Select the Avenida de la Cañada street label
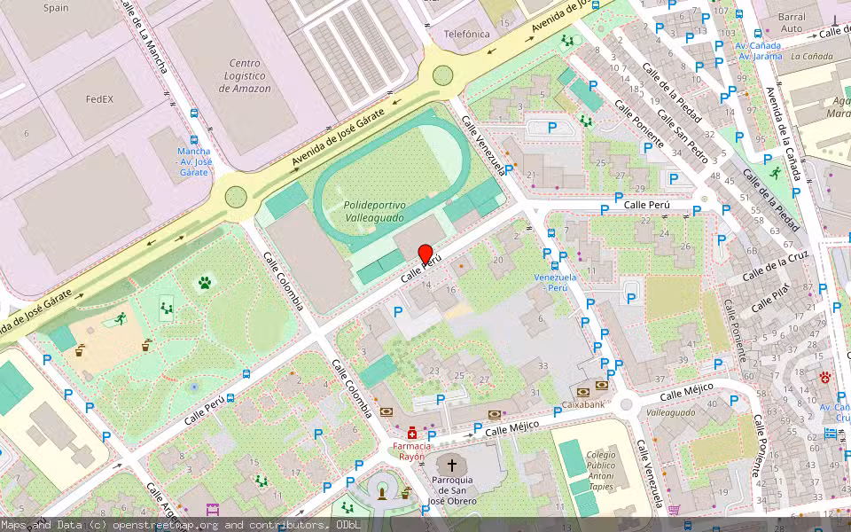 pos(782,132)
